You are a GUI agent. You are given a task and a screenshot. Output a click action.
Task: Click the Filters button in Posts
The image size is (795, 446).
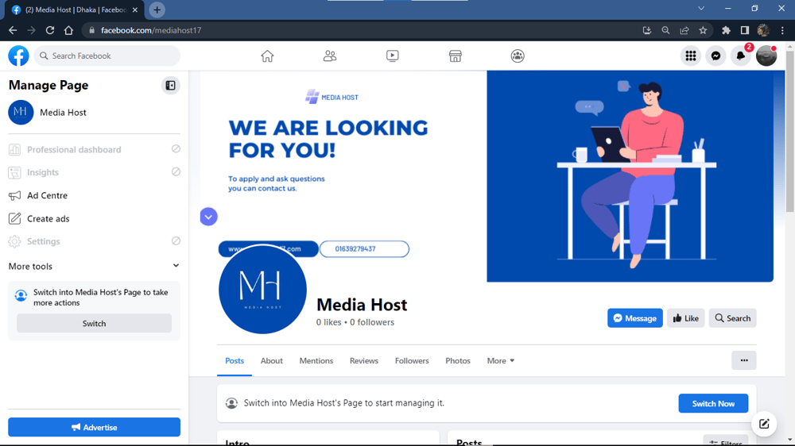(726, 441)
